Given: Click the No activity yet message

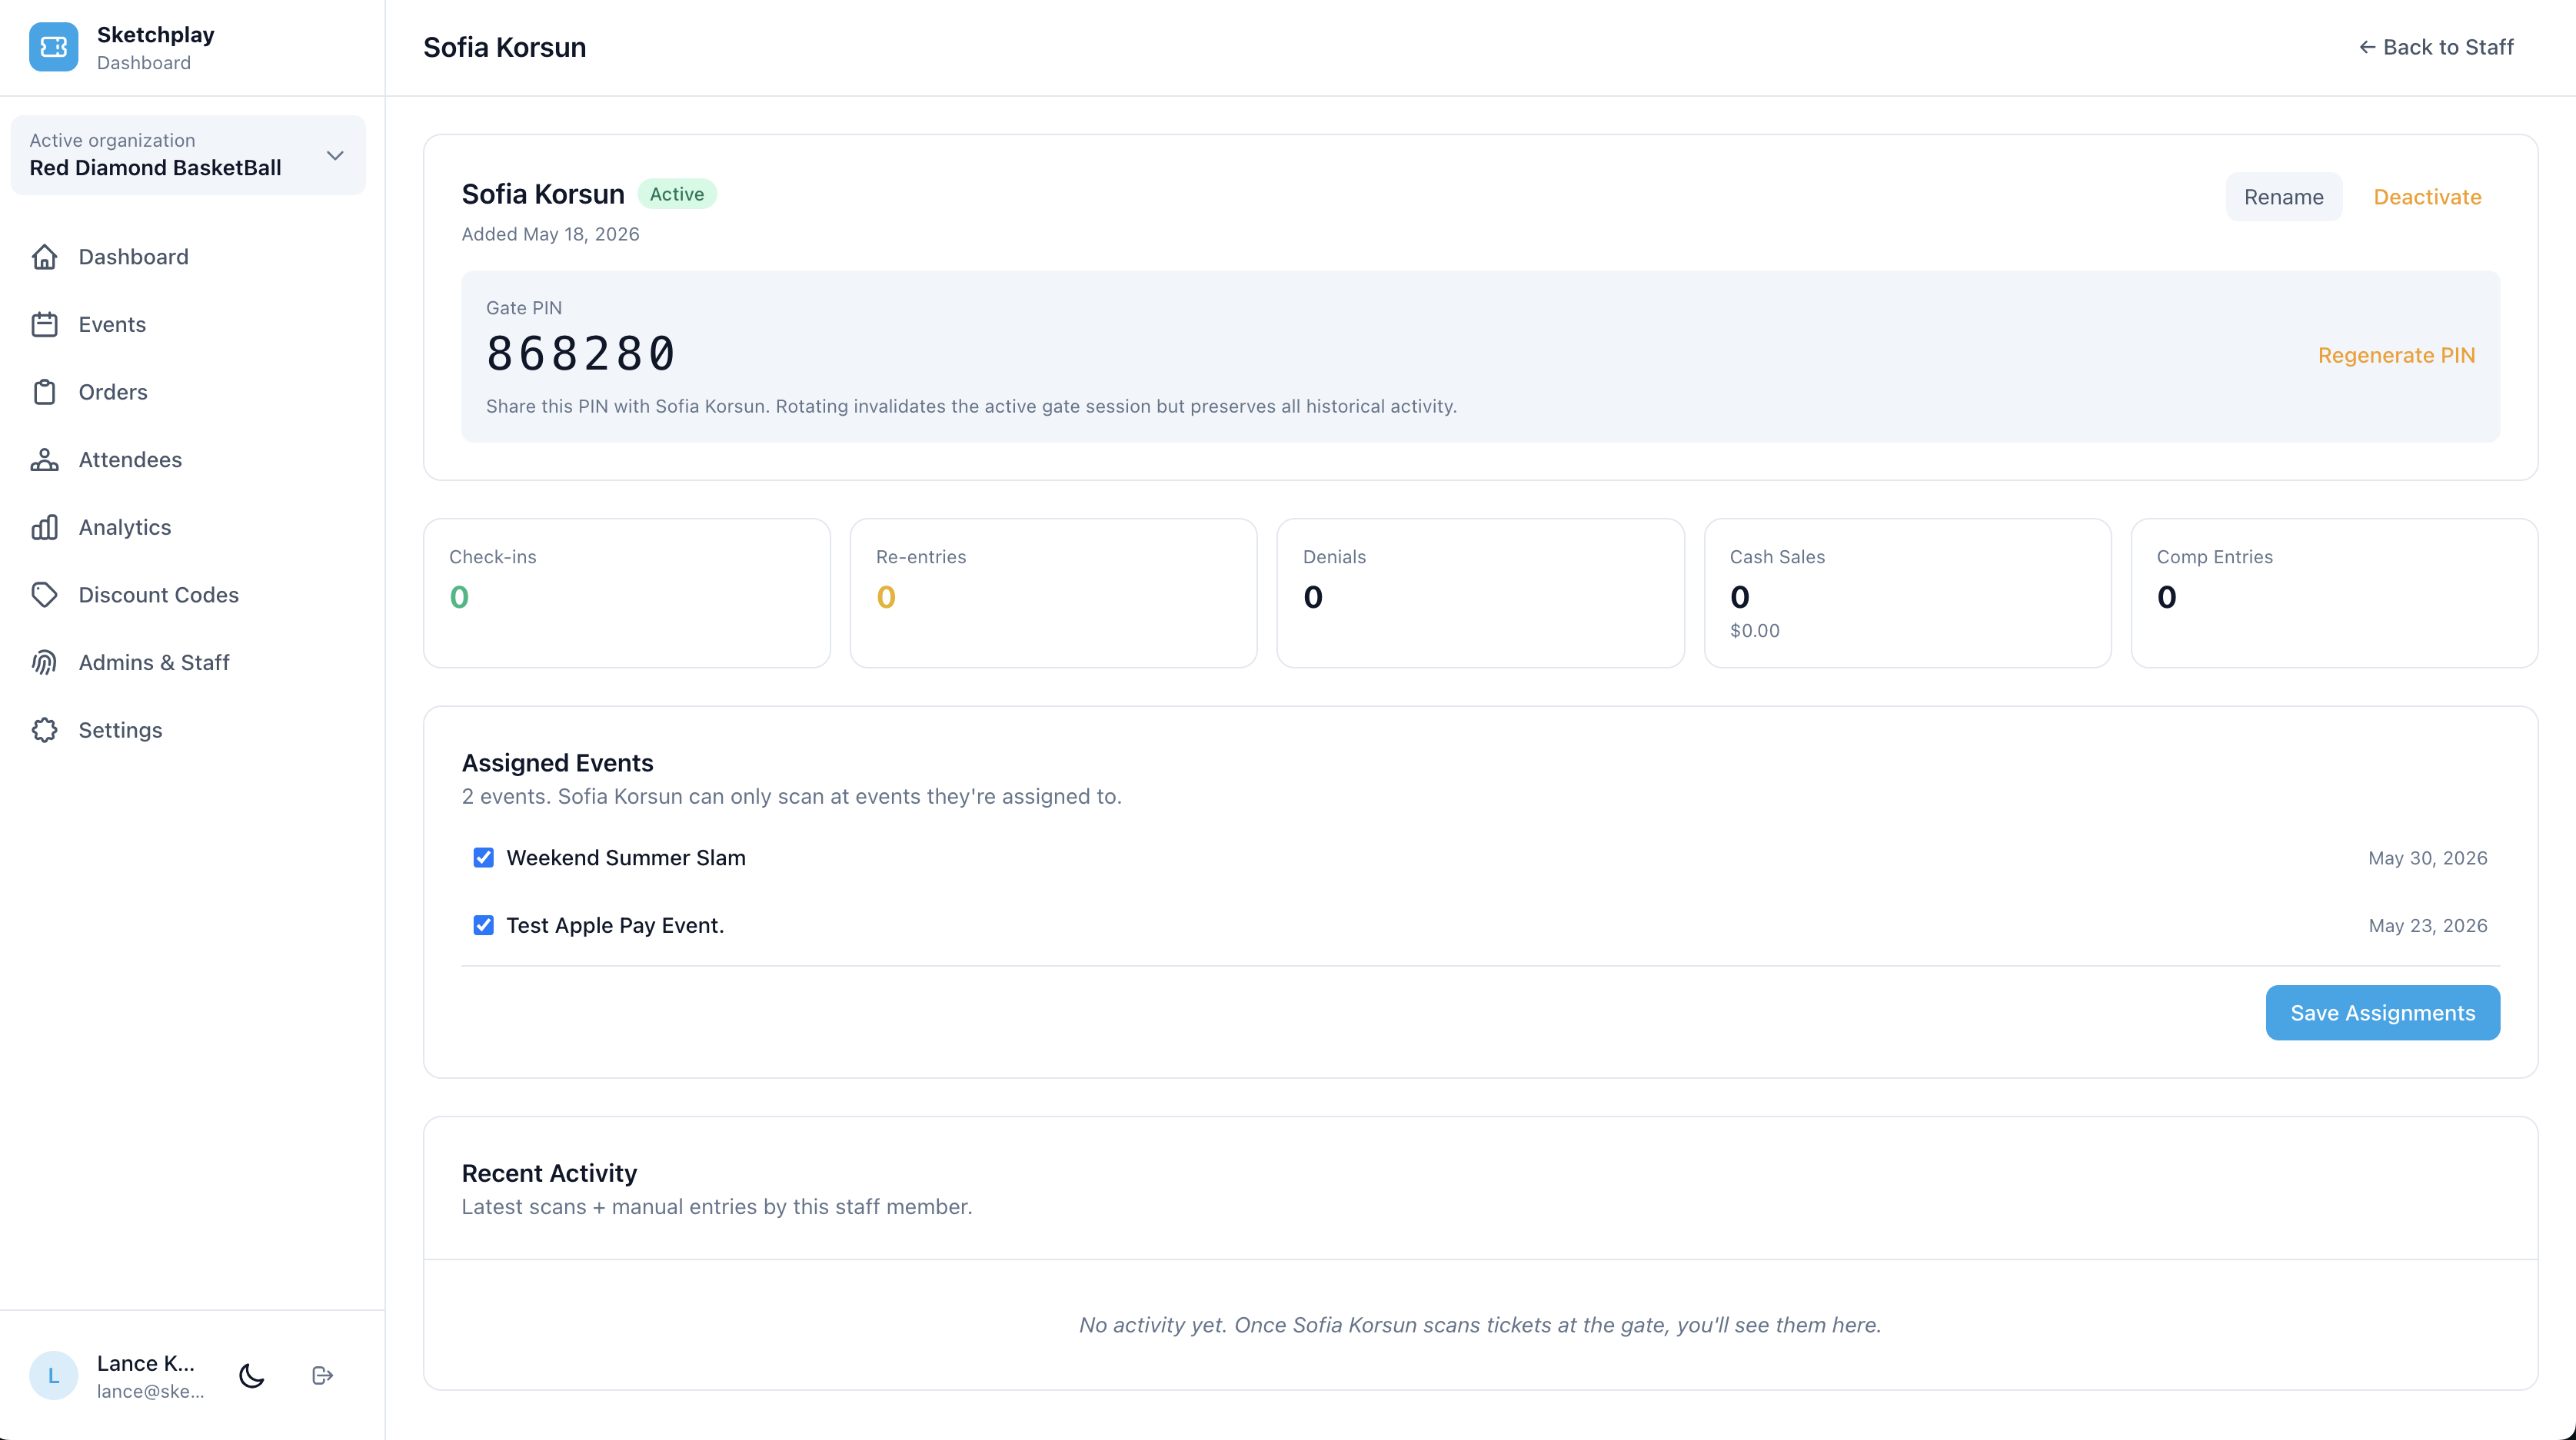Looking at the screenshot, I should click(x=1480, y=1325).
